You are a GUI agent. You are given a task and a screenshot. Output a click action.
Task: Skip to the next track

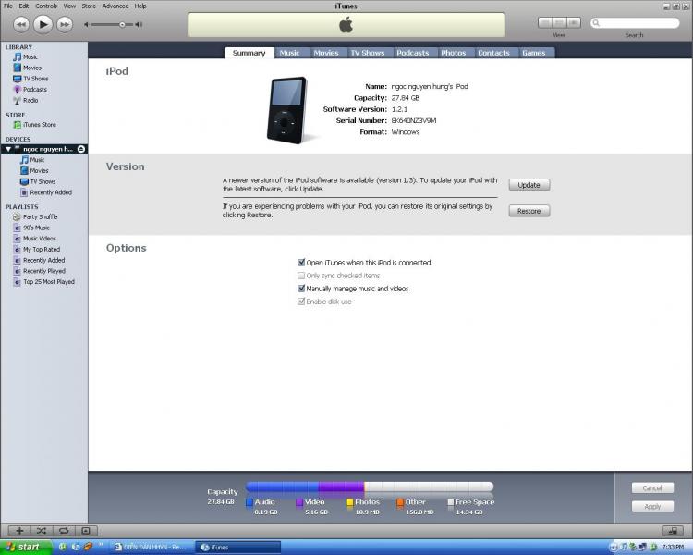65,24
